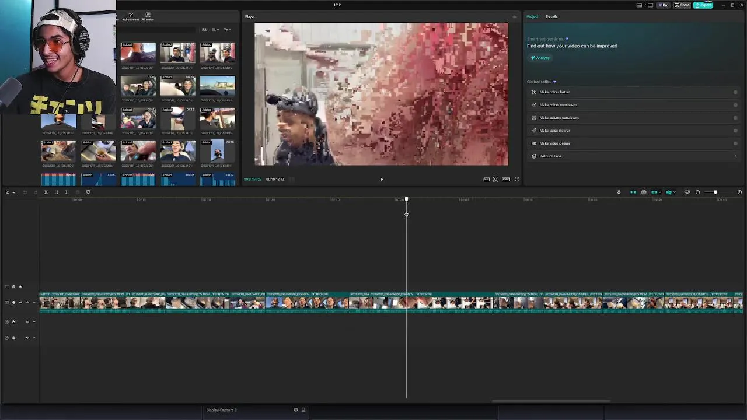Click the Make colors consistent icon
747x420 pixels.
[x=533, y=105]
